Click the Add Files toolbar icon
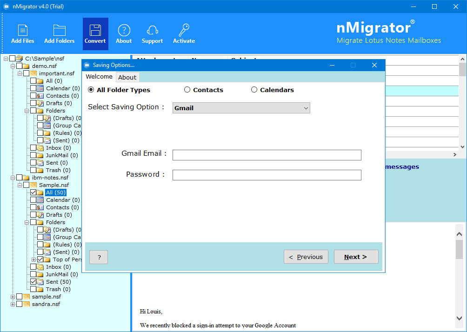 pos(23,30)
